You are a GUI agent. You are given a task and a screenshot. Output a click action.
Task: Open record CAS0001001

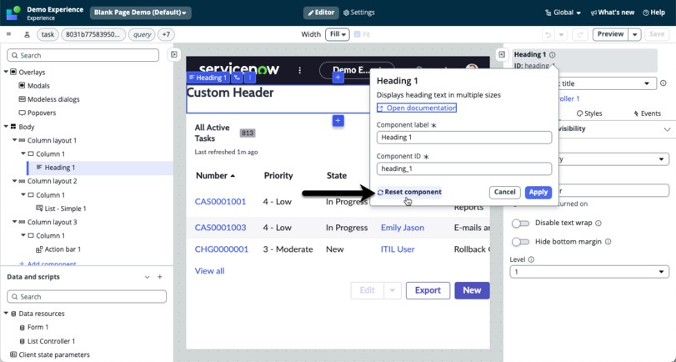[220, 202]
